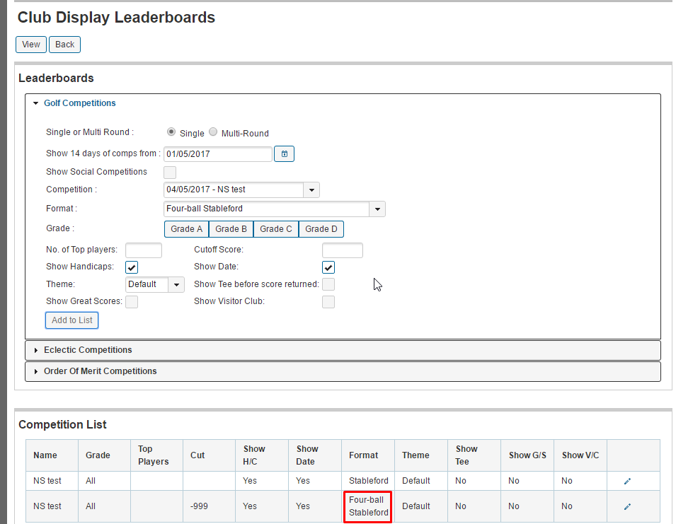Click the Add to List button
Image resolution: width=676 pixels, height=524 pixels.
click(x=71, y=320)
